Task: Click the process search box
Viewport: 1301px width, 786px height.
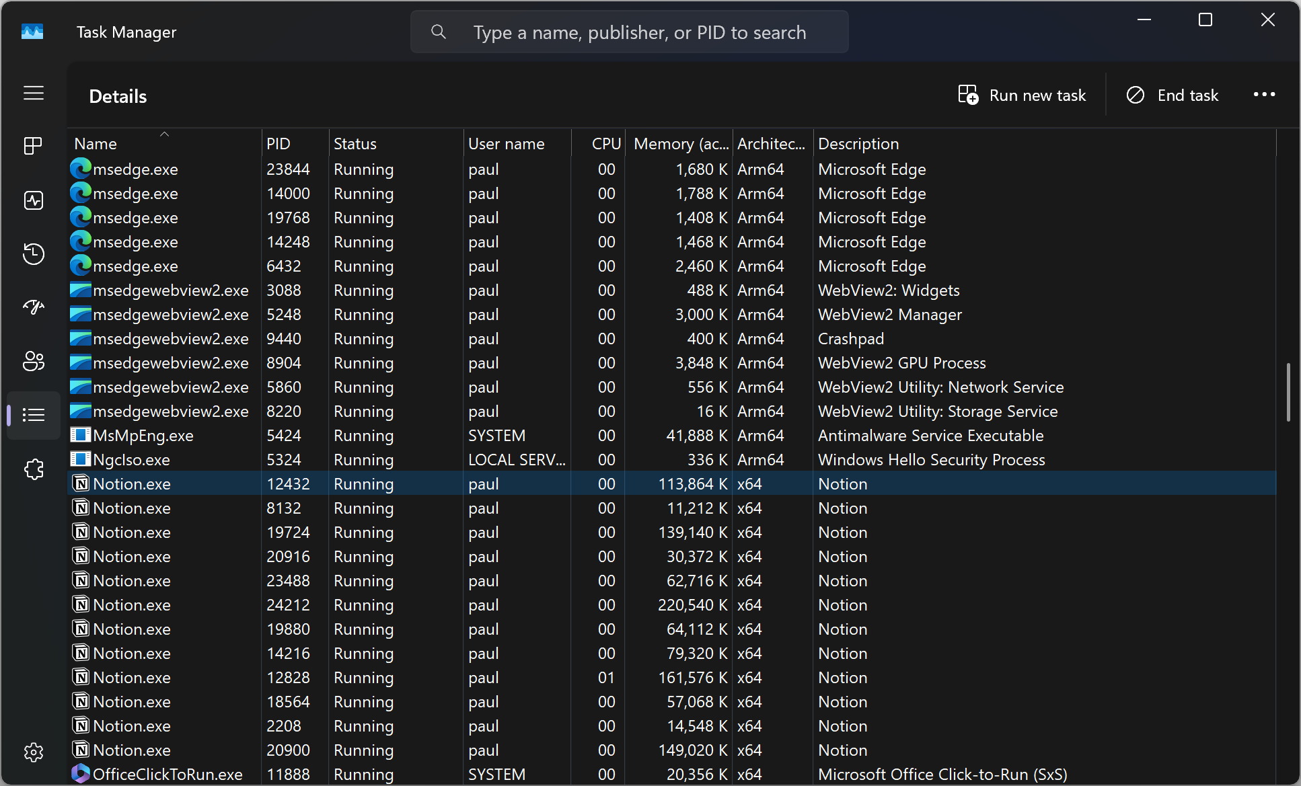Action: tap(638, 32)
